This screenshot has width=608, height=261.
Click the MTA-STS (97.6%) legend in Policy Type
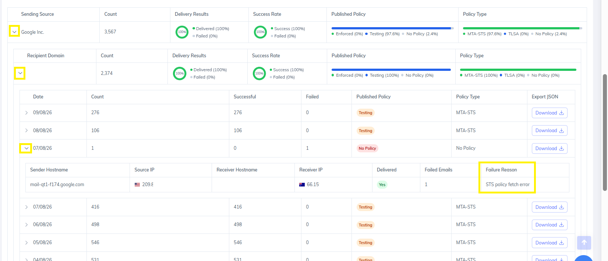pos(484,34)
